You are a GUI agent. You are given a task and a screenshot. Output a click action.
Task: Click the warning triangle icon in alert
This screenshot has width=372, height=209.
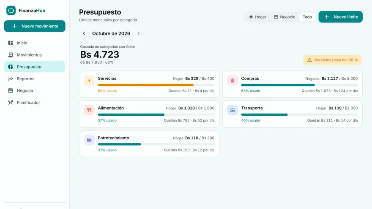[x=309, y=60]
